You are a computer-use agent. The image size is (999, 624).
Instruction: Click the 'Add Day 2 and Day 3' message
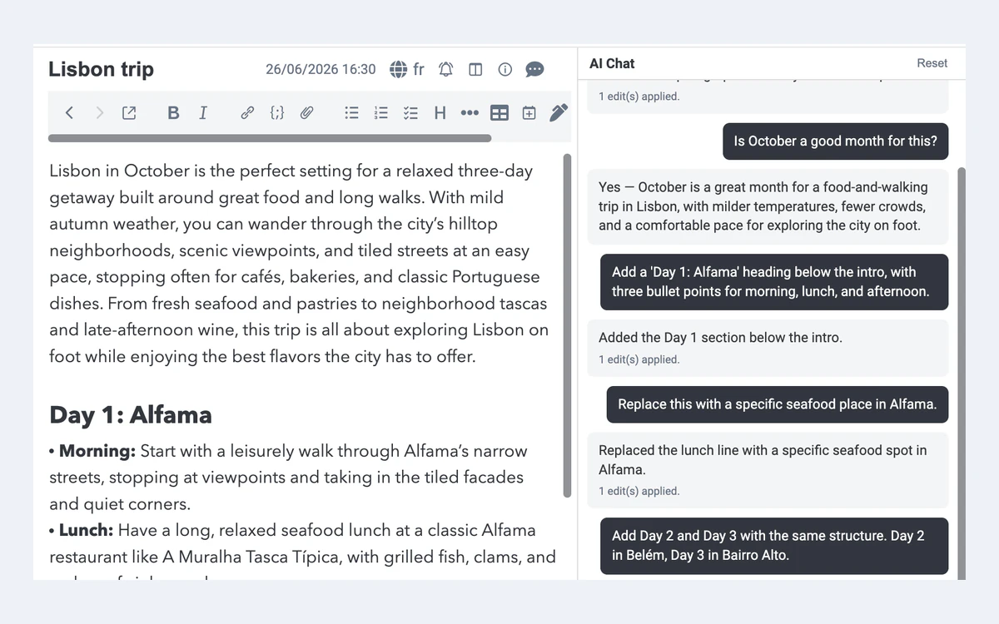coord(774,546)
